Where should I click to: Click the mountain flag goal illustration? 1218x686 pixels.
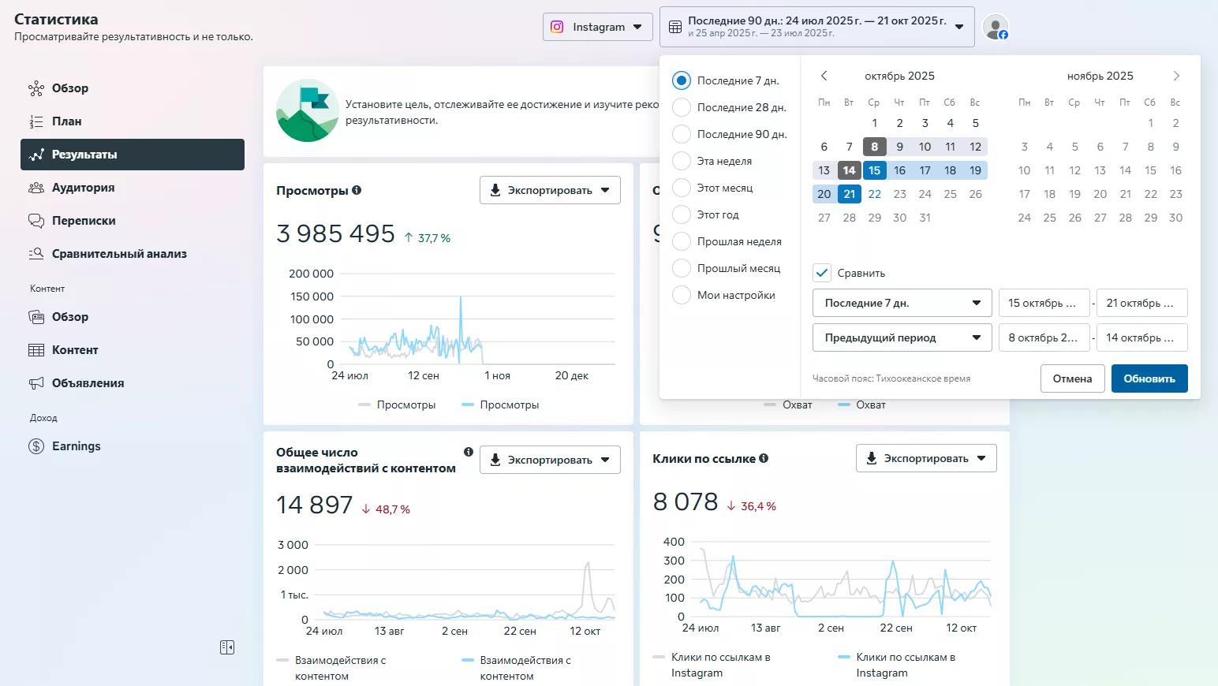coord(308,110)
